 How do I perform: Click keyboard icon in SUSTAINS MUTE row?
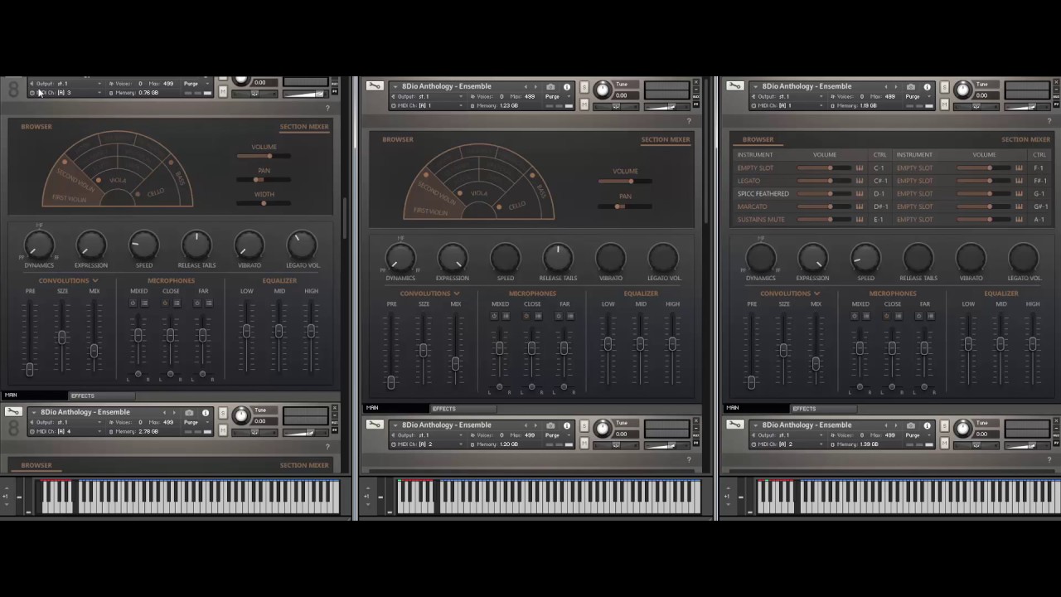click(860, 220)
